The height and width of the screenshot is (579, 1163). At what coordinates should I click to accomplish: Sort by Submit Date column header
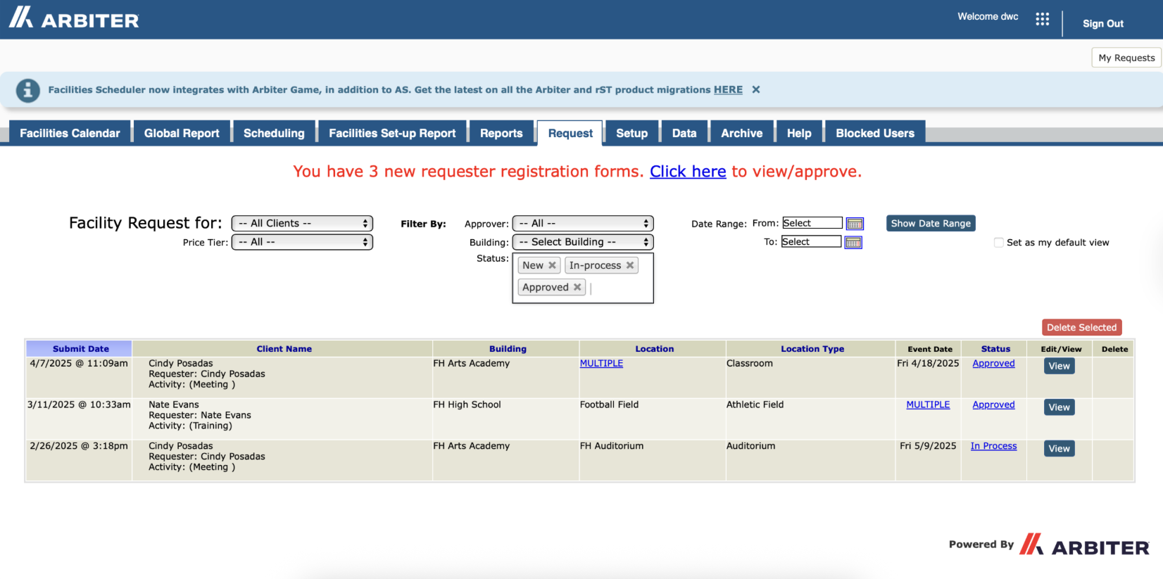(x=80, y=348)
